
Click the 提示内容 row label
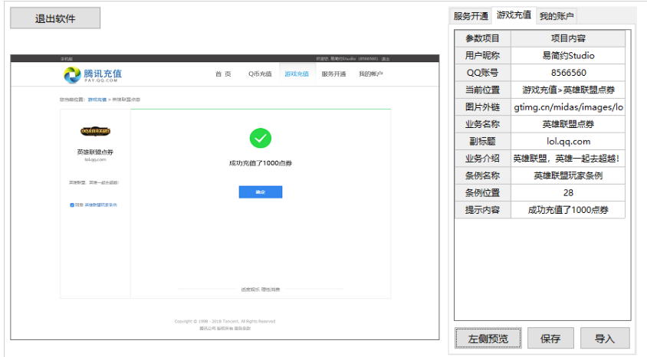482,210
